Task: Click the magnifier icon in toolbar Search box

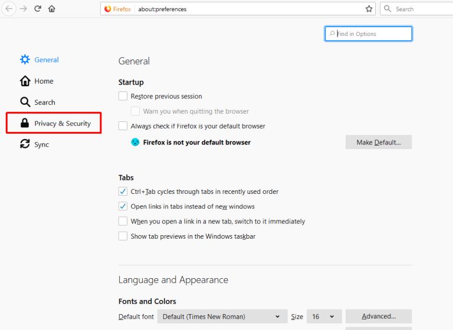Action: coord(388,9)
